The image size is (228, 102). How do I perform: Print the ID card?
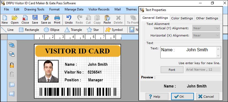click(57, 20)
